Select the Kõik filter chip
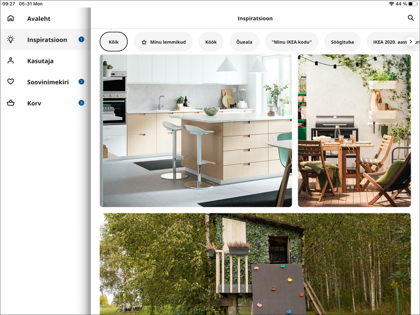 tap(113, 42)
